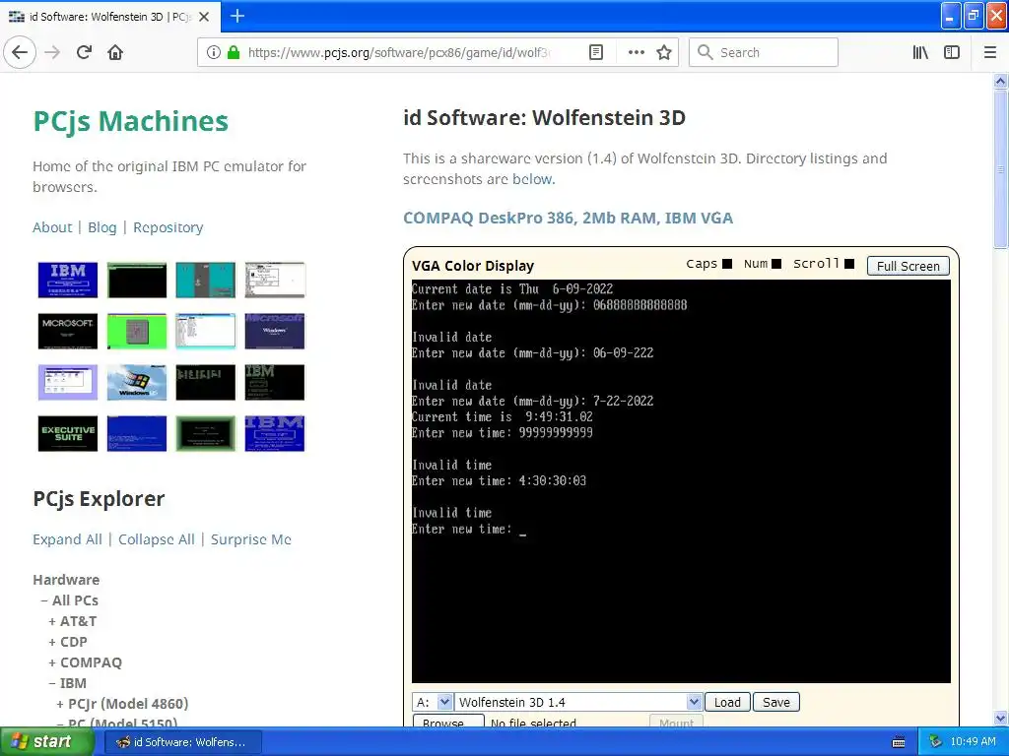Click the page scrollbar up arrow
1009x756 pixels.
[x=1000, y=82]
